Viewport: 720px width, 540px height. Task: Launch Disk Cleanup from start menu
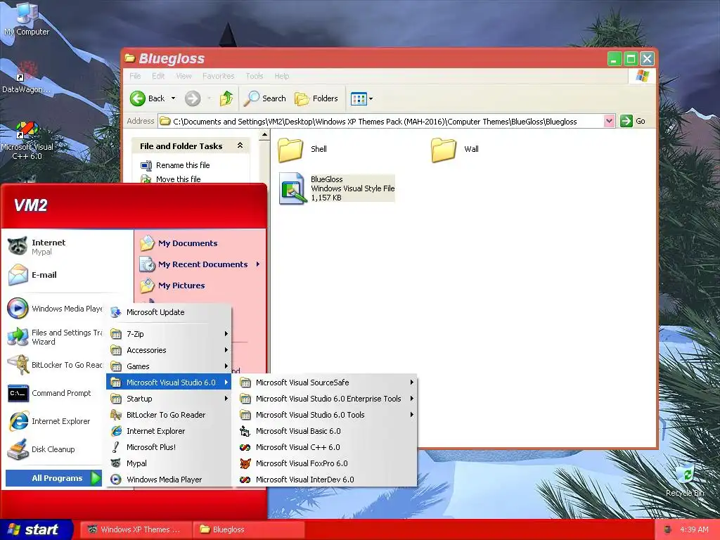pos(55,449)
